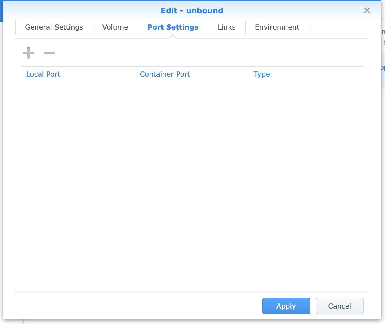Cancel editing the unbound container
Image resolution: width=385 pixels, height=324 pixels.
[339, 306]
